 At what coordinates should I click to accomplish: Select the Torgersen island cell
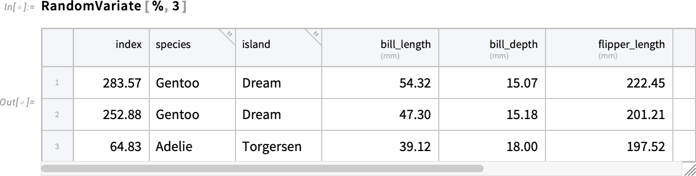pos(278,146)
